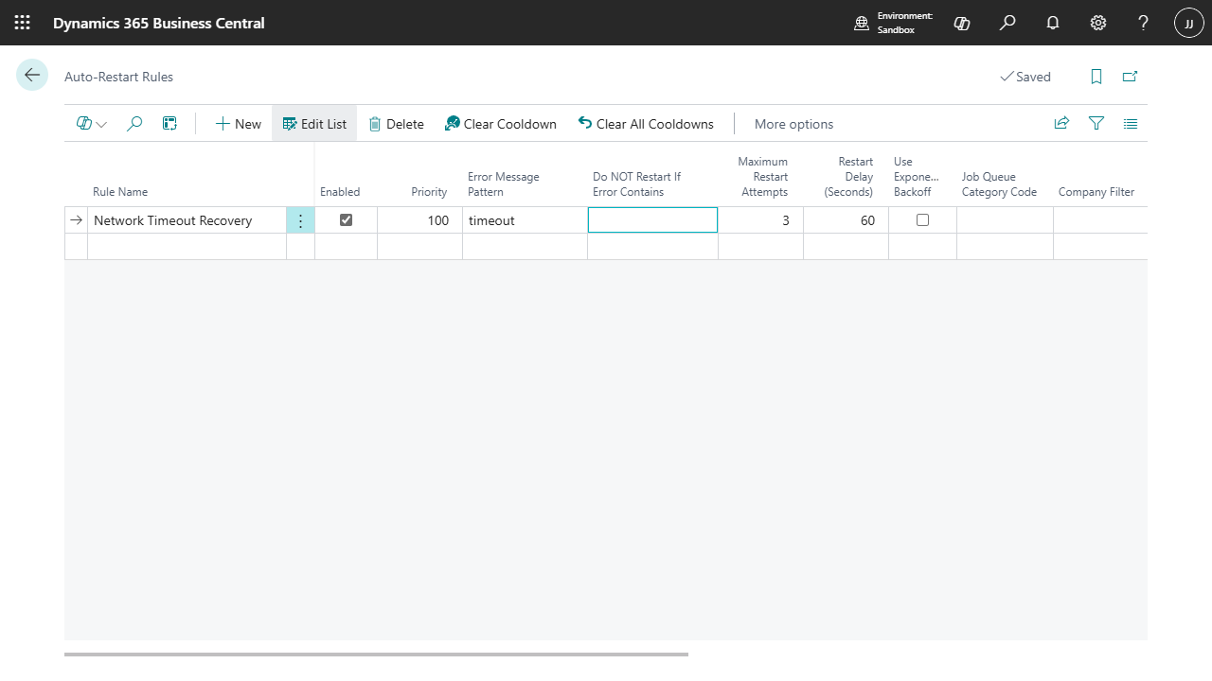The height and width of the screenshot is (681, 1212).
Task: Expand More options menu
Action: tap(793, 124)
